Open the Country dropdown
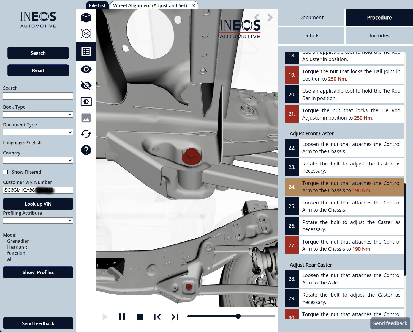The height and width of the screenshot is (332, 413). [38, 160]
